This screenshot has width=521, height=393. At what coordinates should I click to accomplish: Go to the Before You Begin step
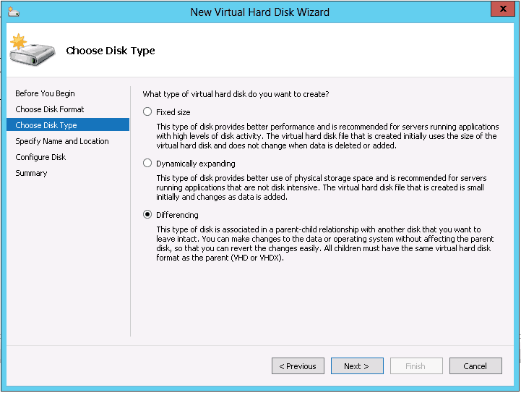click(45, 93)
